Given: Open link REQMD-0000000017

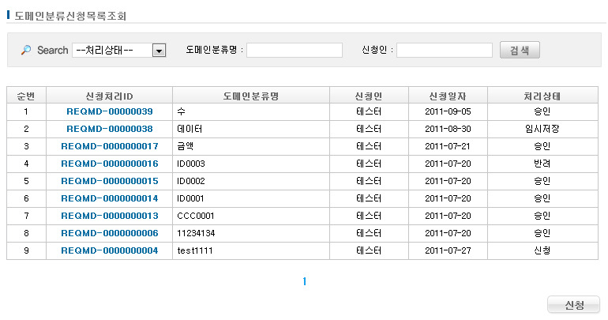Looking at the screenshot, I should point(110,146).
